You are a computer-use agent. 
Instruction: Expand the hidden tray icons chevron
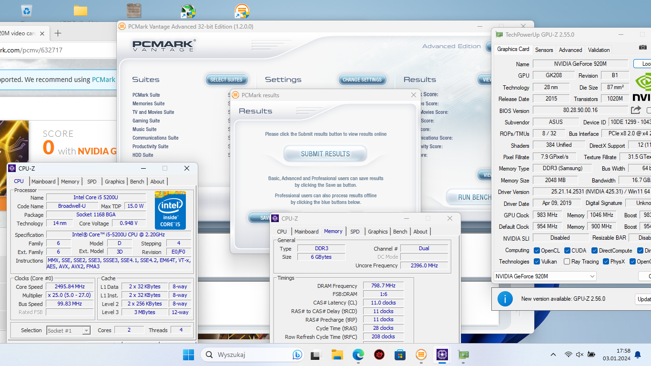pyautogui.click(x=553, y=355)
